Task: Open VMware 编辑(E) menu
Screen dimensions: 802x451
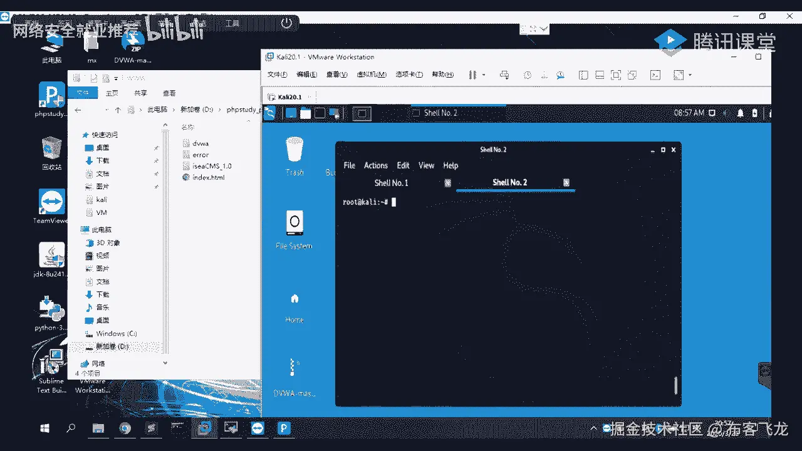Action: tap(306, 75)
